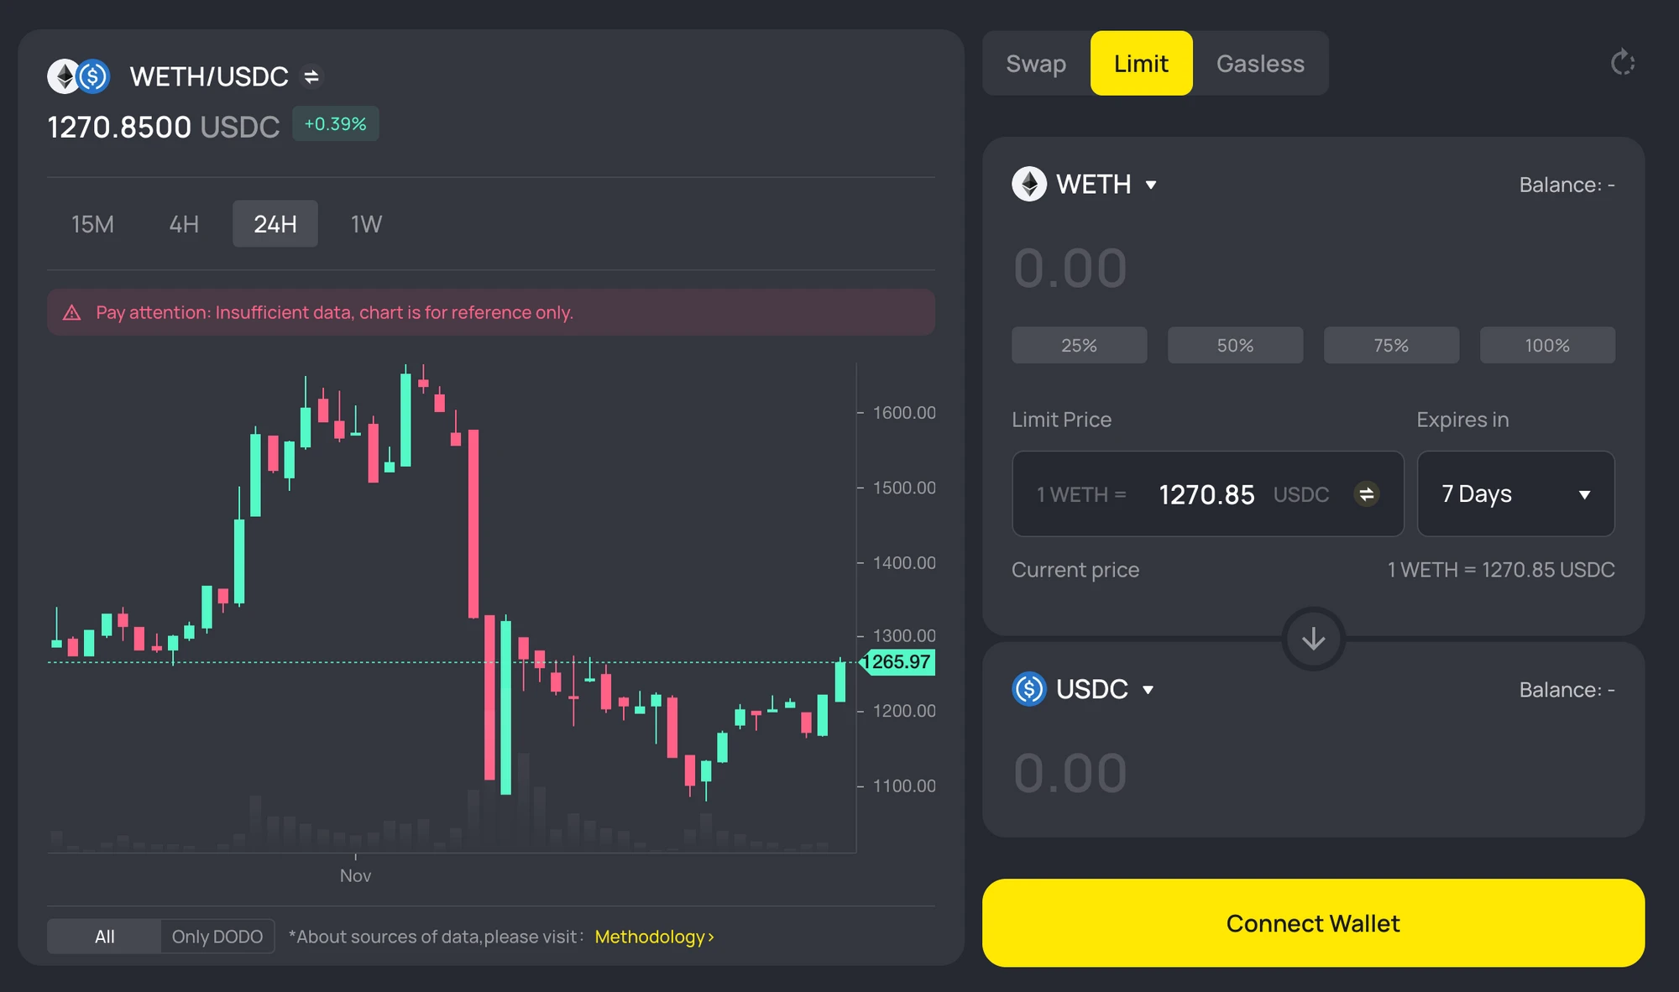1679x992 pixels.
Task: Select the Gasless tab
Action: [x=1260, y=64]
